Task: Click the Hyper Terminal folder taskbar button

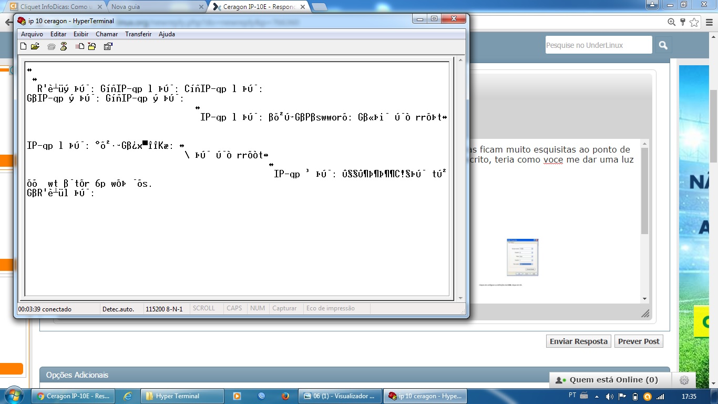Action: (181, 396)
